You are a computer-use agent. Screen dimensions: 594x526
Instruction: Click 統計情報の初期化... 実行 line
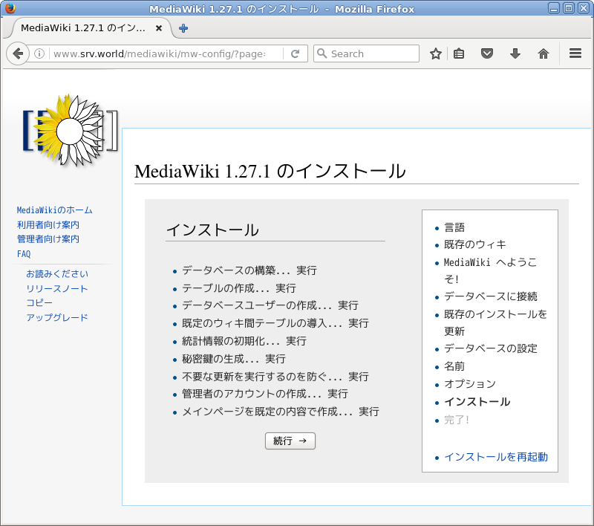tap(244, 341)
